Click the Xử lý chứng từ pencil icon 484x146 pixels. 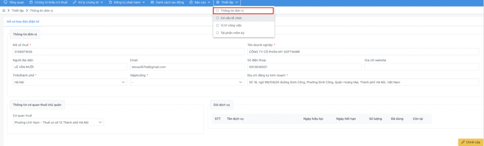[75, 2]
